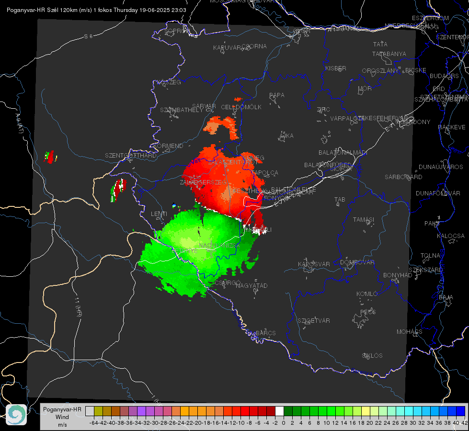The width and height of the screenshot is (469, 431).
Task: Select the gray swatch at legend's left end
Action: (90, 411)
